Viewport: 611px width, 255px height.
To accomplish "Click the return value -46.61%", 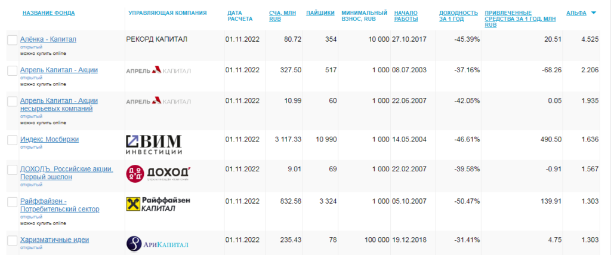I will 467,139.
